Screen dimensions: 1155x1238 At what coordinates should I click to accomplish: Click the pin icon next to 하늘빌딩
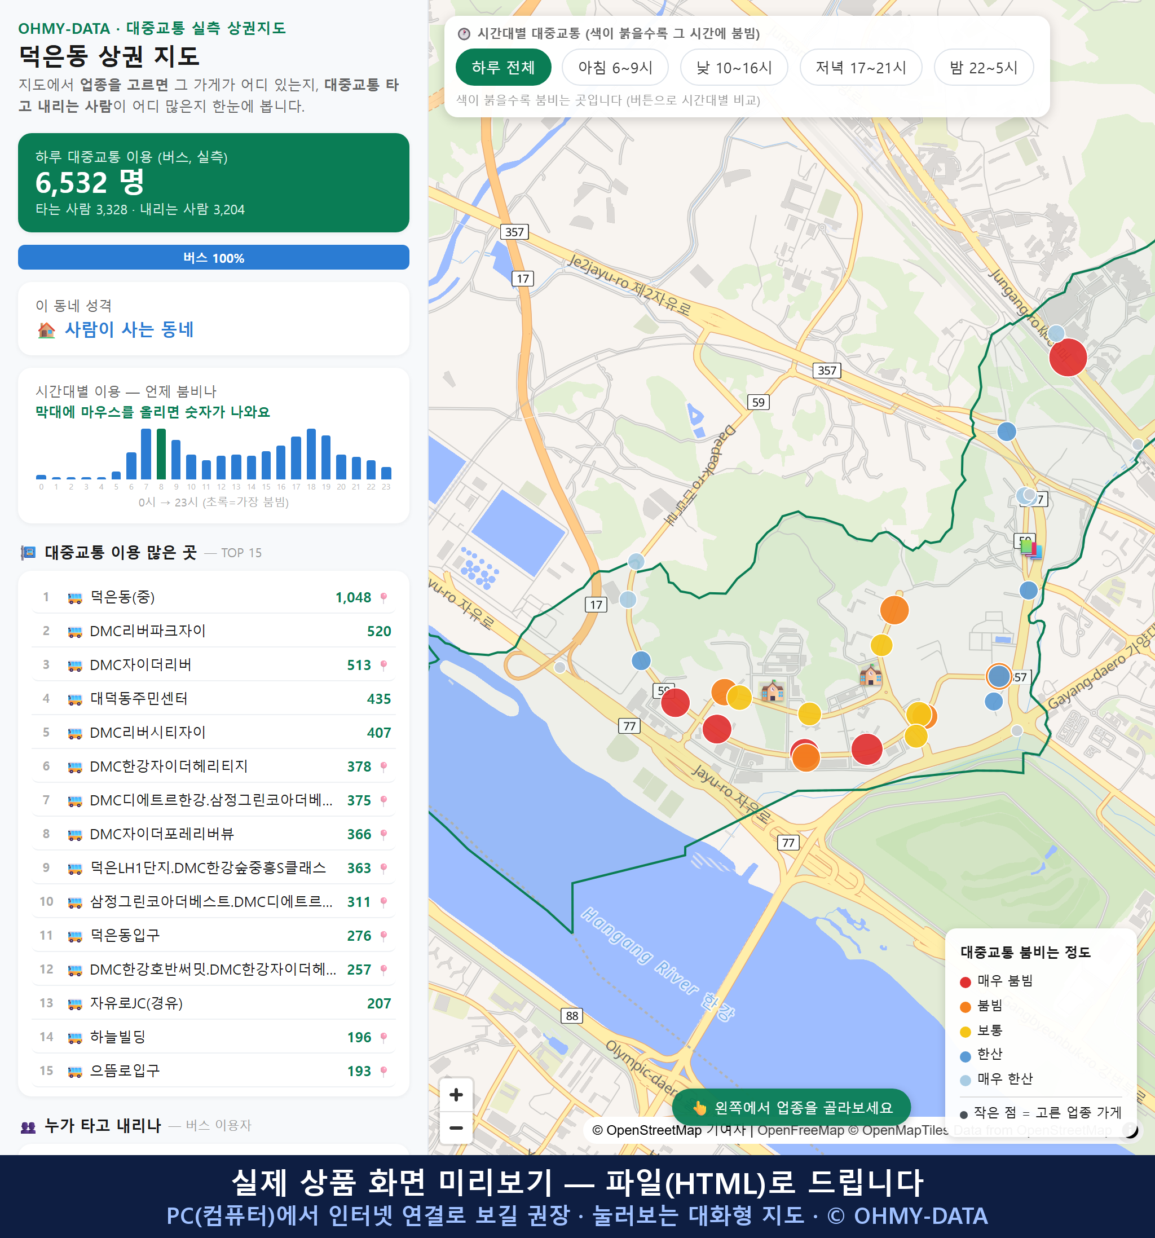[x=383, y=1037]
